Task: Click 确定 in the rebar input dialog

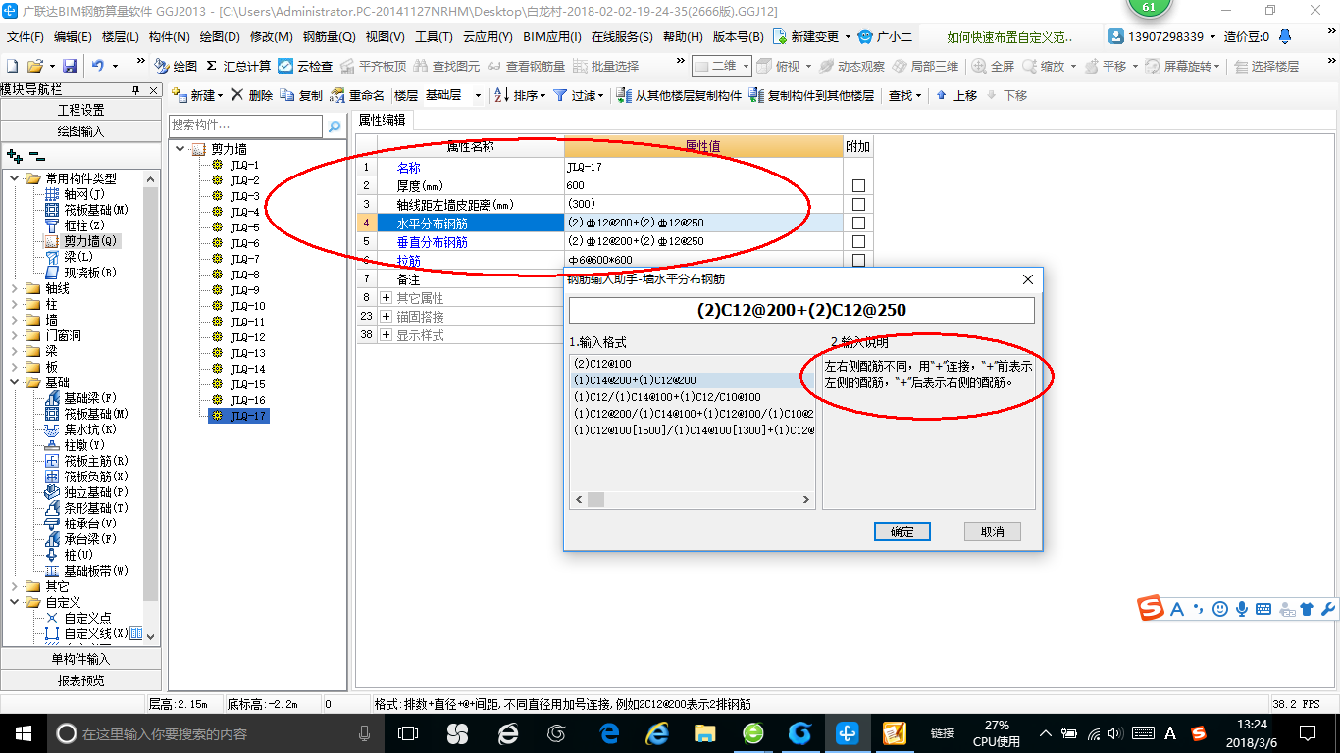Action: [902, 531]
